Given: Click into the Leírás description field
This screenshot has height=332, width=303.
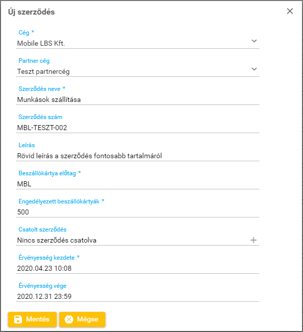Looking at the screenshot, I should (137, 156).
